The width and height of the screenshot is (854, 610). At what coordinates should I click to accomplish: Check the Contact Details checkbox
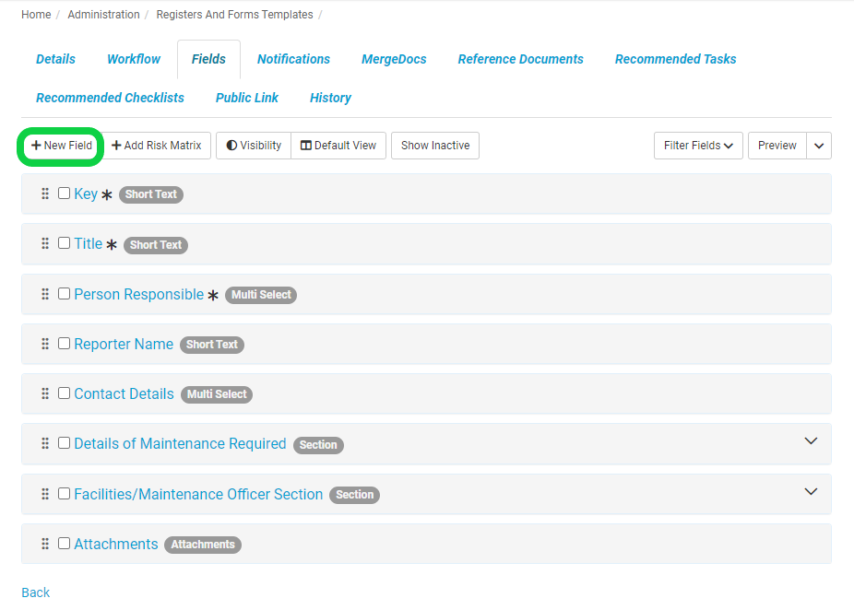pos(64,393)
